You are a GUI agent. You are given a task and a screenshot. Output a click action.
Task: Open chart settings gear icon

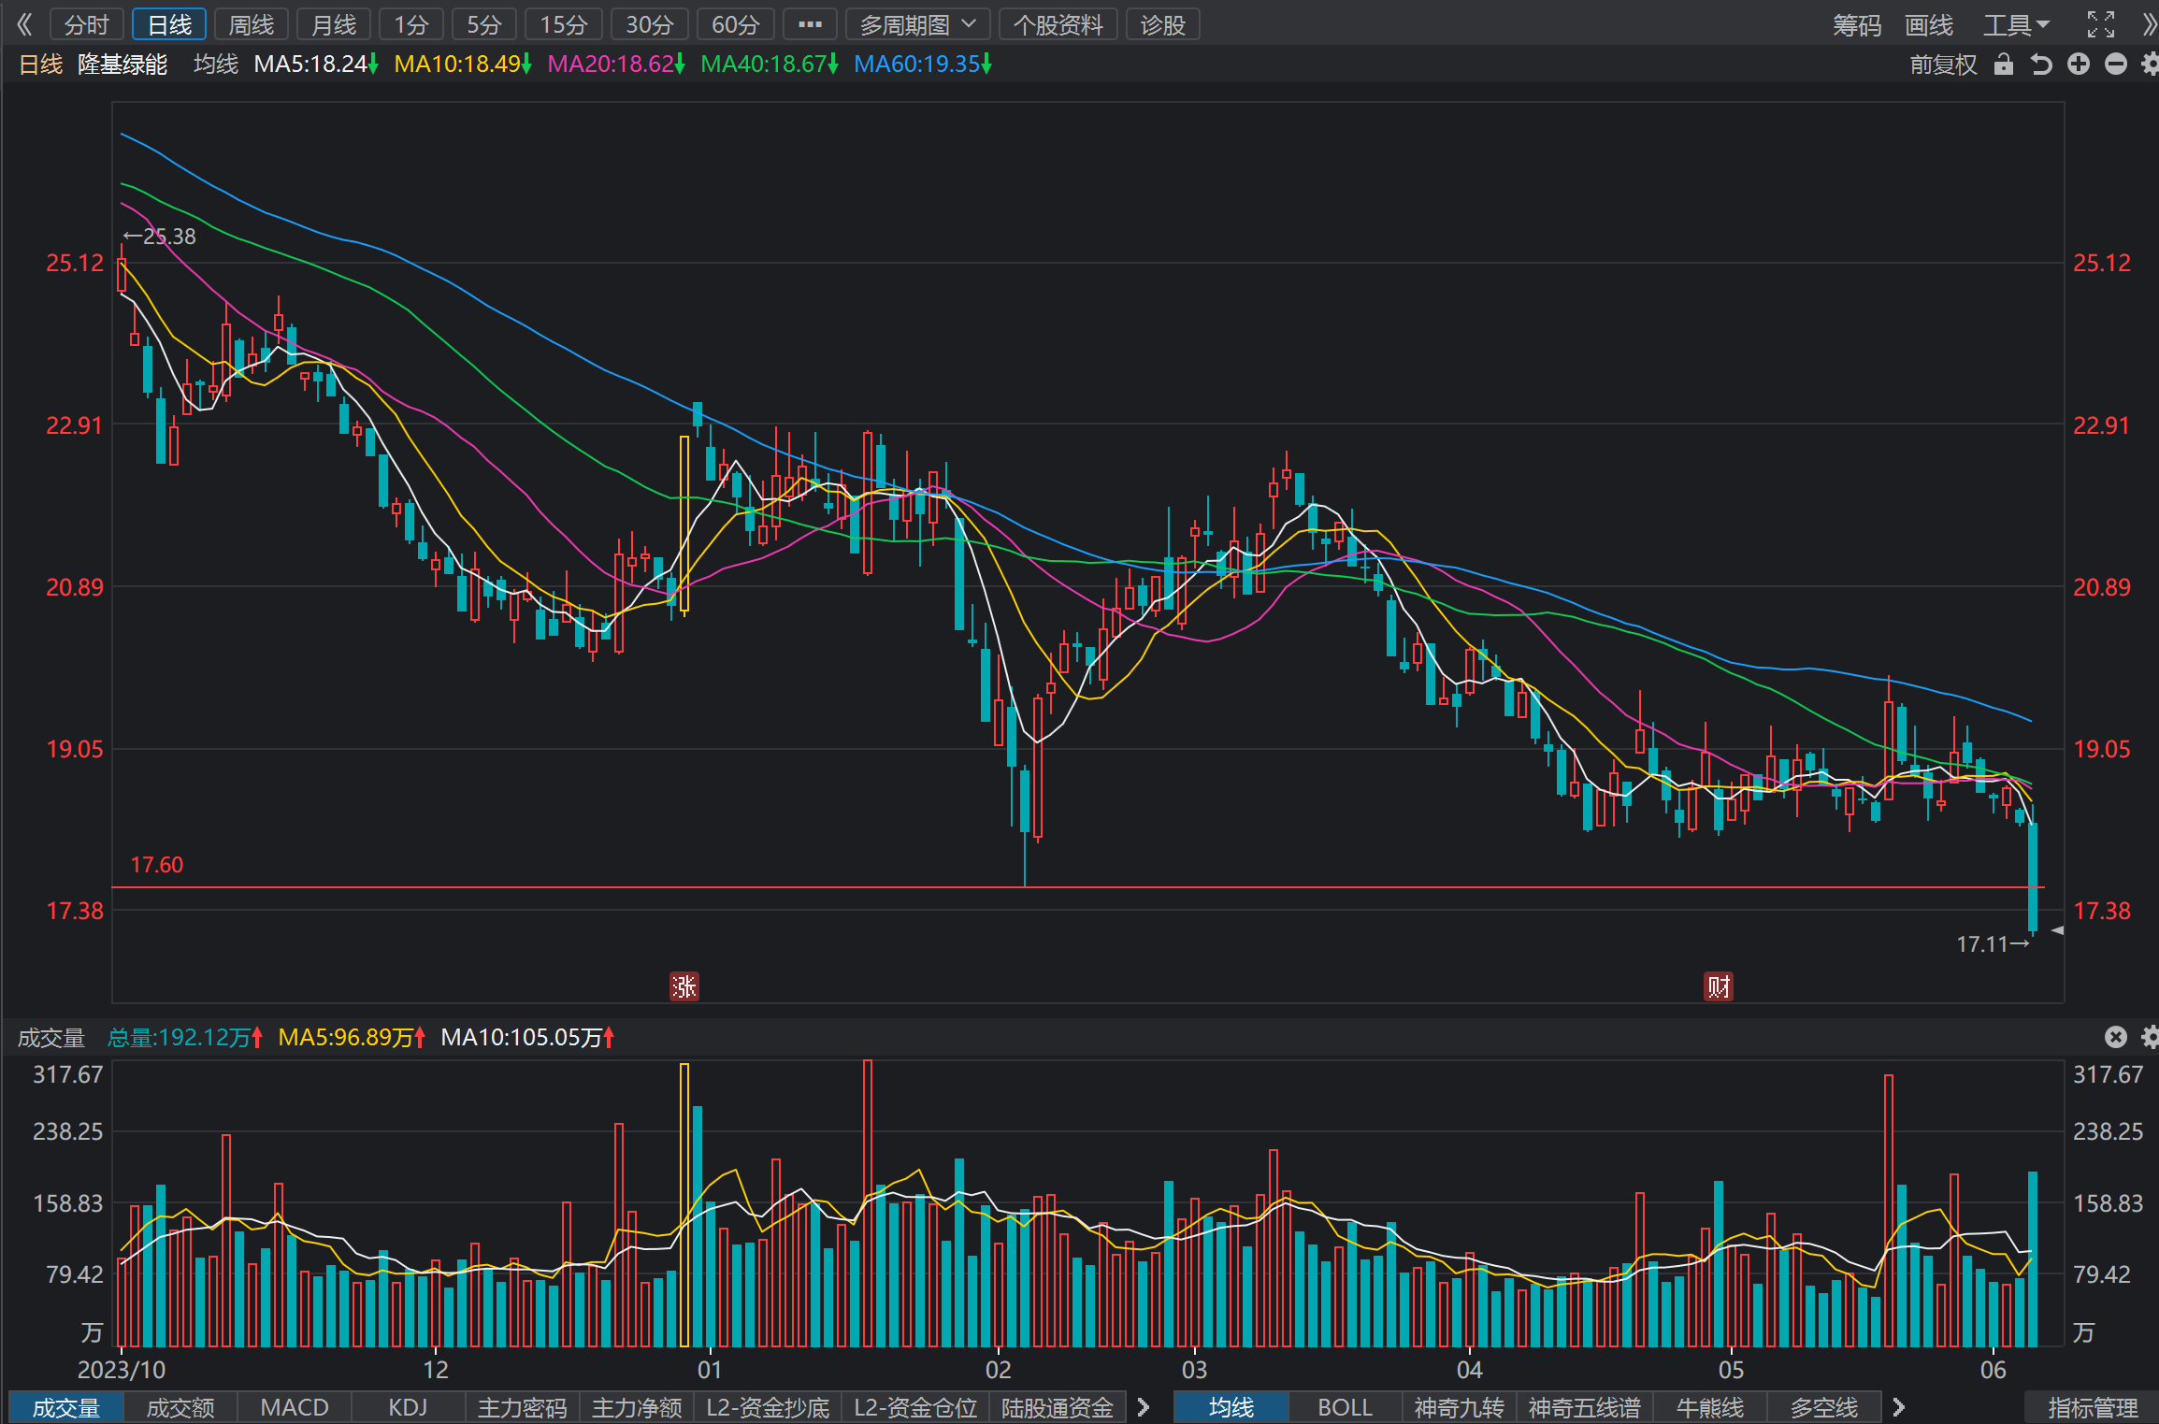tap(2149, 64)
